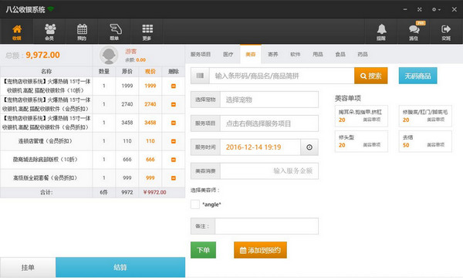
Task: Click the 添加到预约 button
Action: (x=260, y=250)
